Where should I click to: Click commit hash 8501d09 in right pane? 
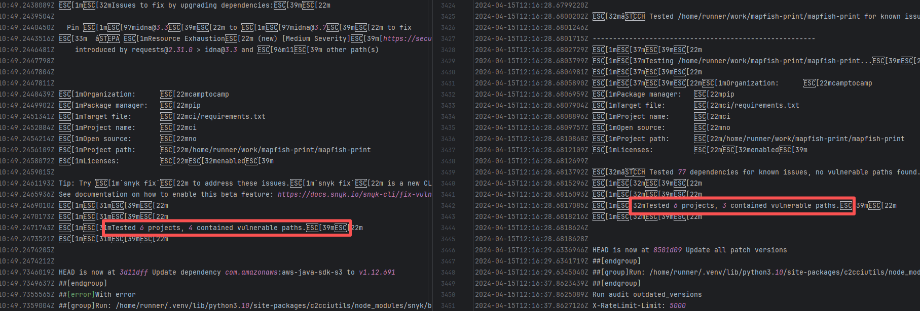click(x=667, y=250)
